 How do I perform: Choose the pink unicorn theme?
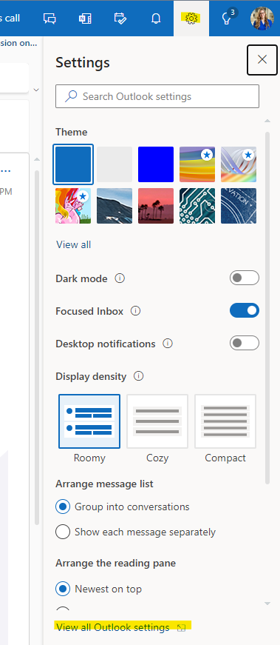pos(73,206)
